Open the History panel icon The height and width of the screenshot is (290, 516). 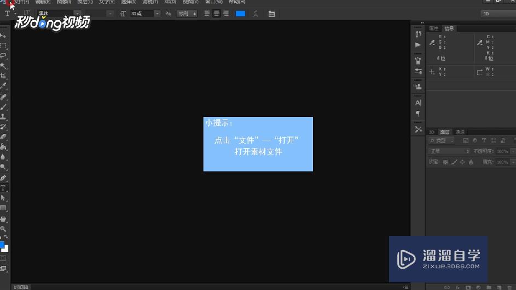click(418, 34)
